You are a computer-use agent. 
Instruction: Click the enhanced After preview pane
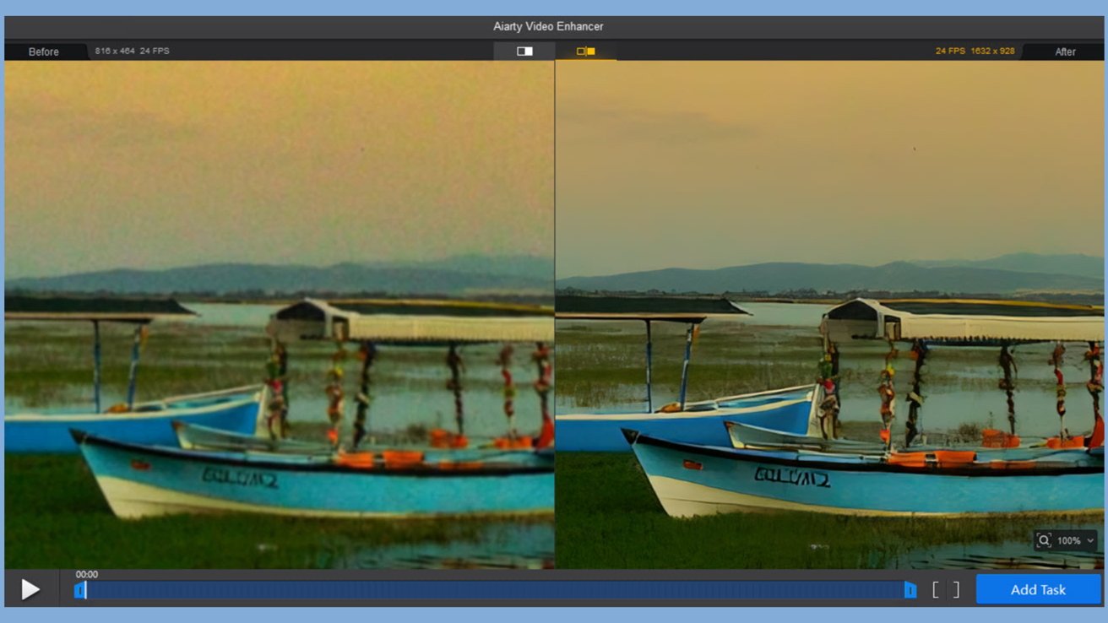point(829,312)
